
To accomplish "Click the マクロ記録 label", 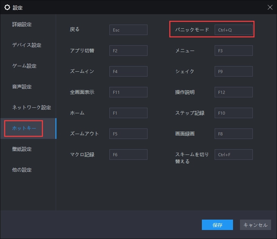I will click(82, 154).
